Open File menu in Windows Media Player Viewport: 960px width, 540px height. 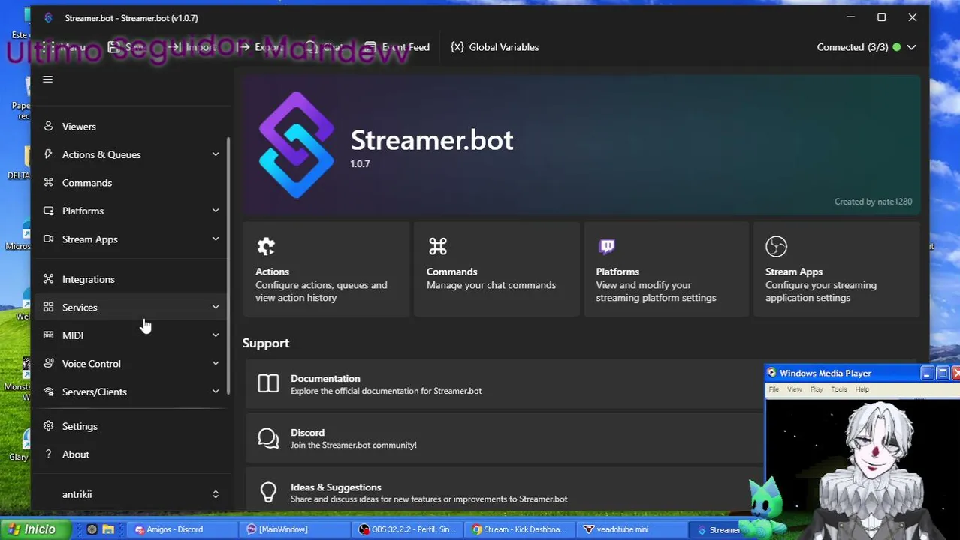pyautogui.click(x=774, y=389)
